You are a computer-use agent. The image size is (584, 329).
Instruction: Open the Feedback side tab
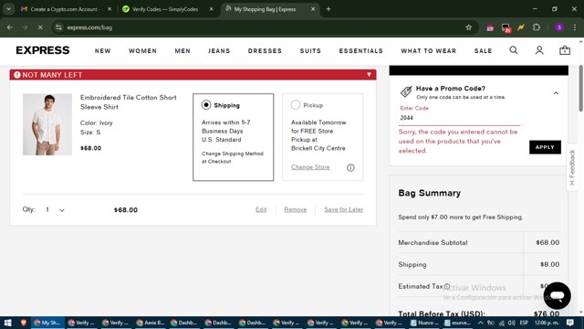[572, 167]
